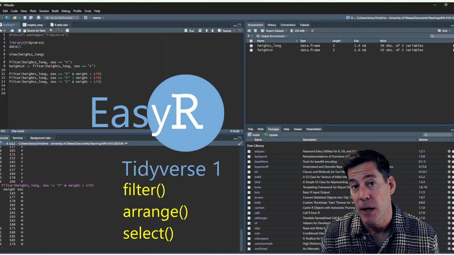The width and height of the screenshot is (454, 255).
Task: Switch to the heights_long tab
Action: point(35,25)
